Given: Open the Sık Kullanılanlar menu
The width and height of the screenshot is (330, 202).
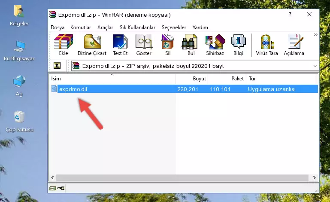Looking at the screenshot, I should [137, 28].
